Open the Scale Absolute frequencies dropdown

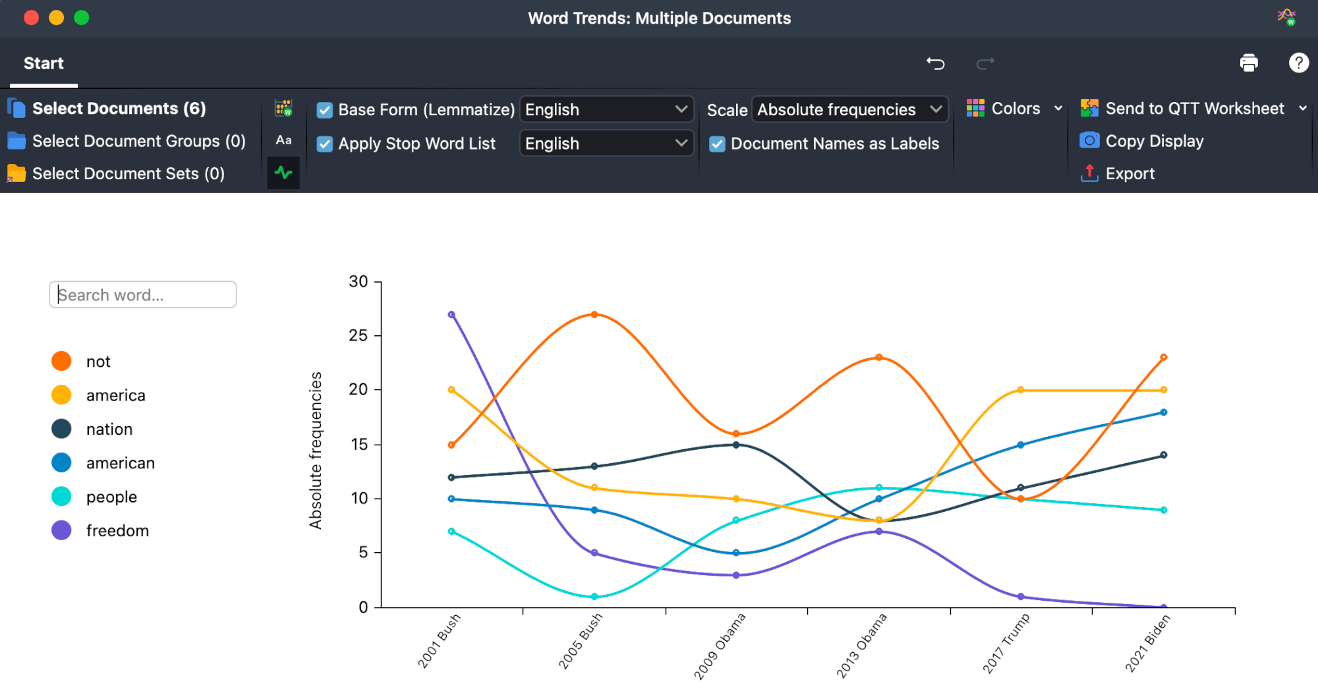(x=849, y=110)
